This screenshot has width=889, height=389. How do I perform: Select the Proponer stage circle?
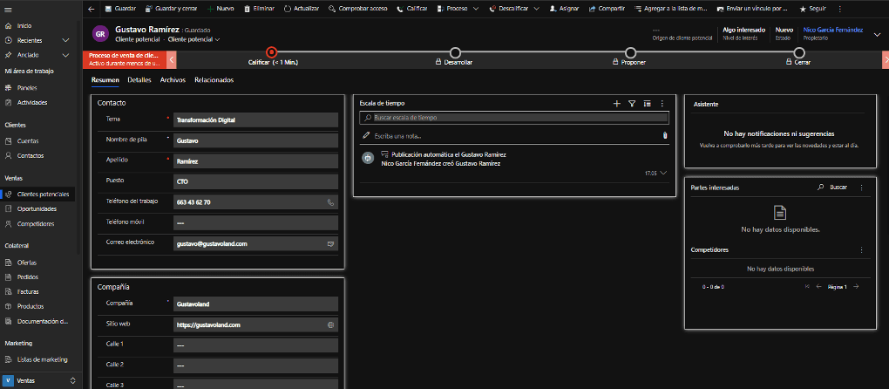(630, 52)
